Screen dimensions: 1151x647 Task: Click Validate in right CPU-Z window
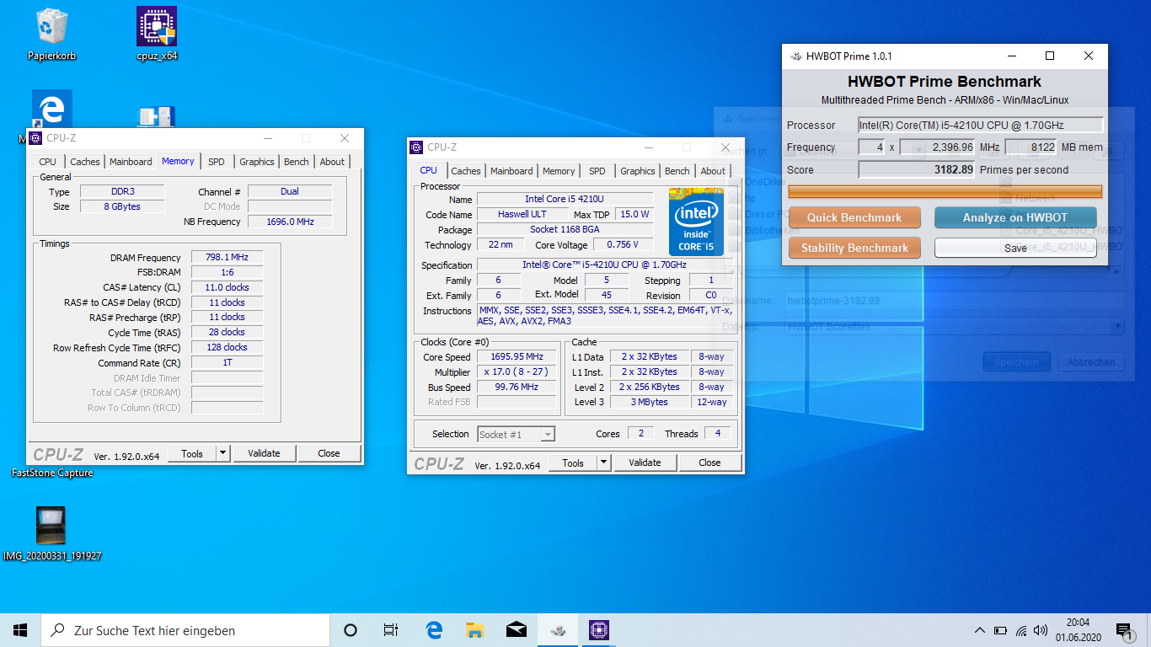click(x=645, y=463)
